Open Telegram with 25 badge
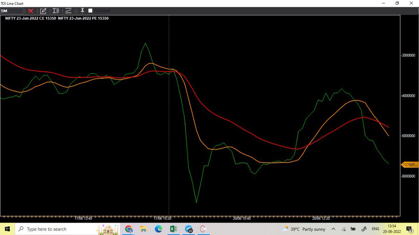The image size is (419, 235). click(189, 229)
